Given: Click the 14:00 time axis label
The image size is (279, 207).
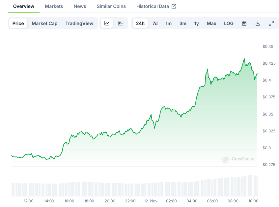Looking at the screenshot, I should click(x=49, y=201).
